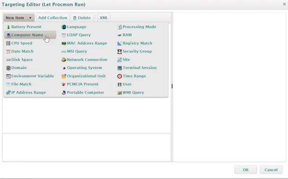Click the Delete trash can icon
Screen dimensions: 288x179
(x=75, y=18)
